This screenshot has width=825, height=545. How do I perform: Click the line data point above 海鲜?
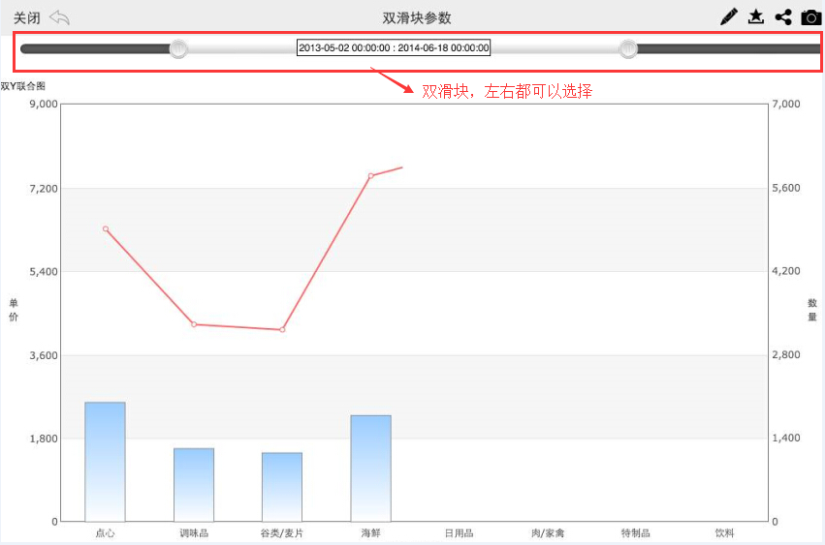coord(371,175)
